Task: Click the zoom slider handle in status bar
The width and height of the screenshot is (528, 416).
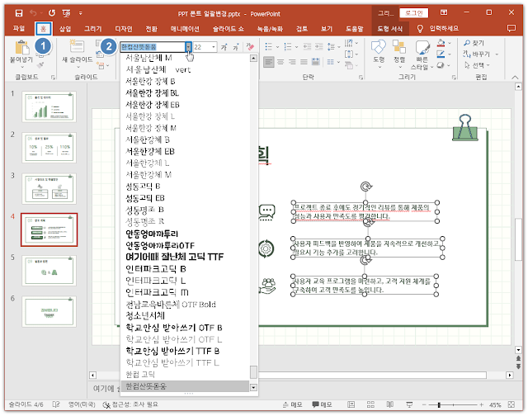Action: tap(439, 404)
